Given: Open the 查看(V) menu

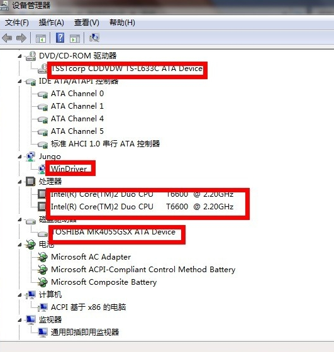Looking at the screenshot, I should pyautogui.click(x=87, y=23).
